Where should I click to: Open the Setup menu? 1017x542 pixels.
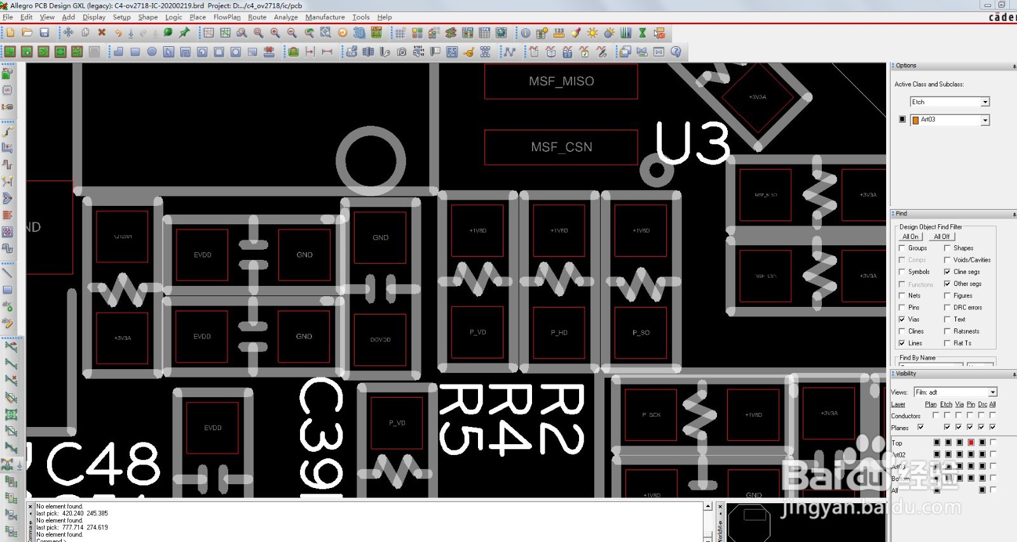pos(121,17)
